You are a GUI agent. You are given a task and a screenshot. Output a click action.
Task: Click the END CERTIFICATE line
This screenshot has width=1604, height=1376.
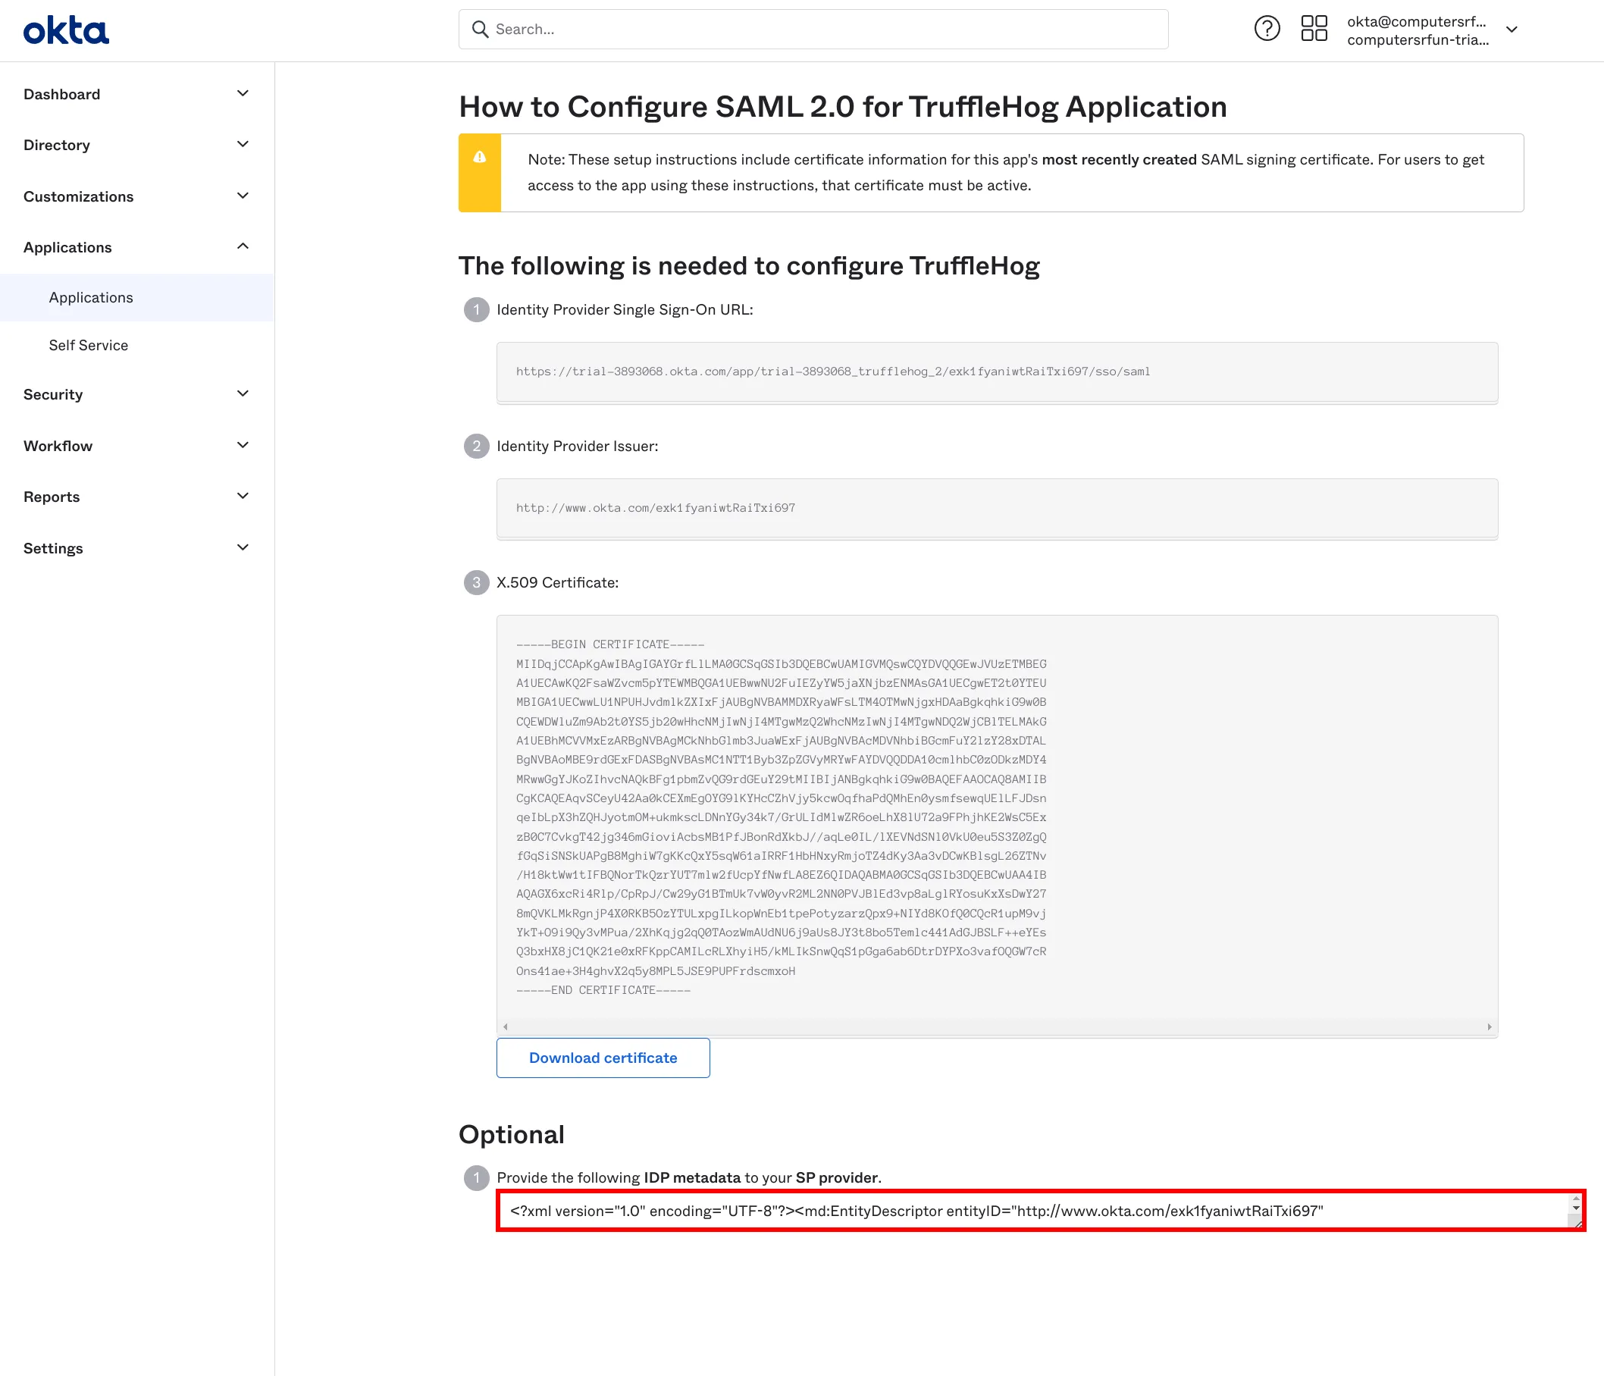[603, 990]
